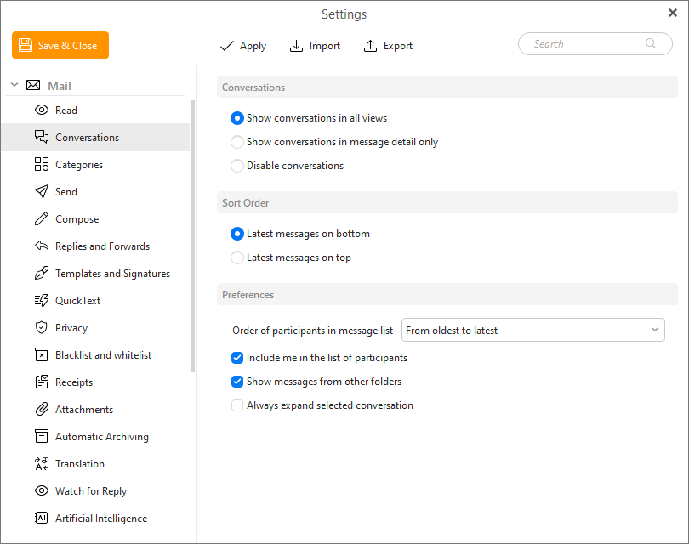This screenshot has height=544, width=689.
Task: Click the Translation icon in sidebar
Action: point(41,464)
